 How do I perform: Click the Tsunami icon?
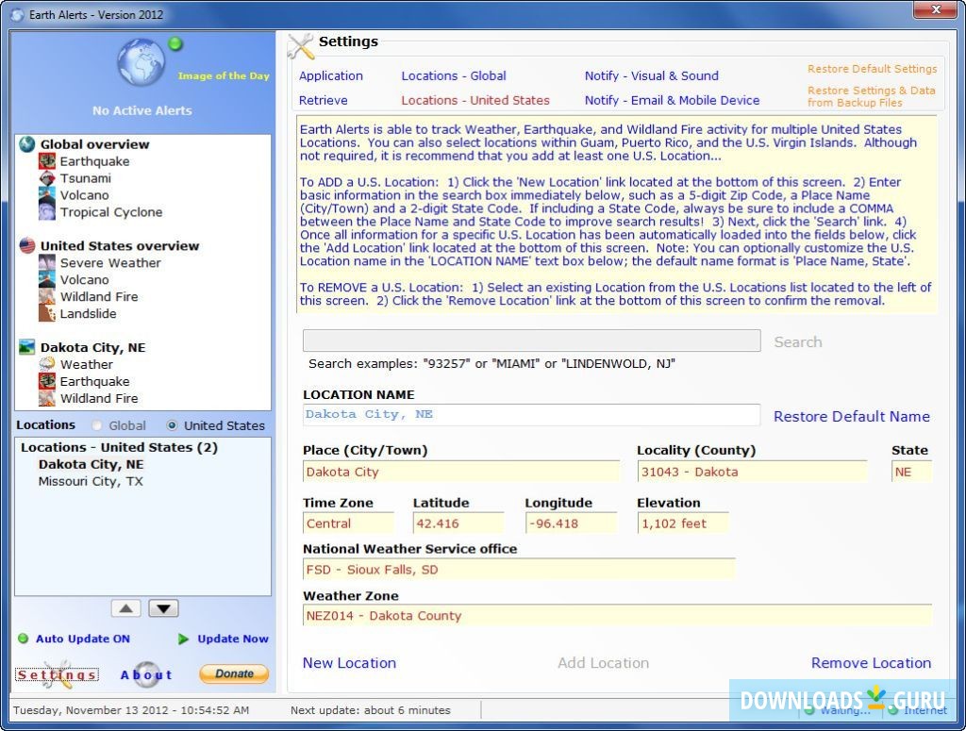click(47, 178)
